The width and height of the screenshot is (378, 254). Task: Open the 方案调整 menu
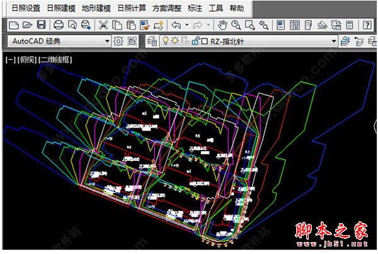pos(167,8)
